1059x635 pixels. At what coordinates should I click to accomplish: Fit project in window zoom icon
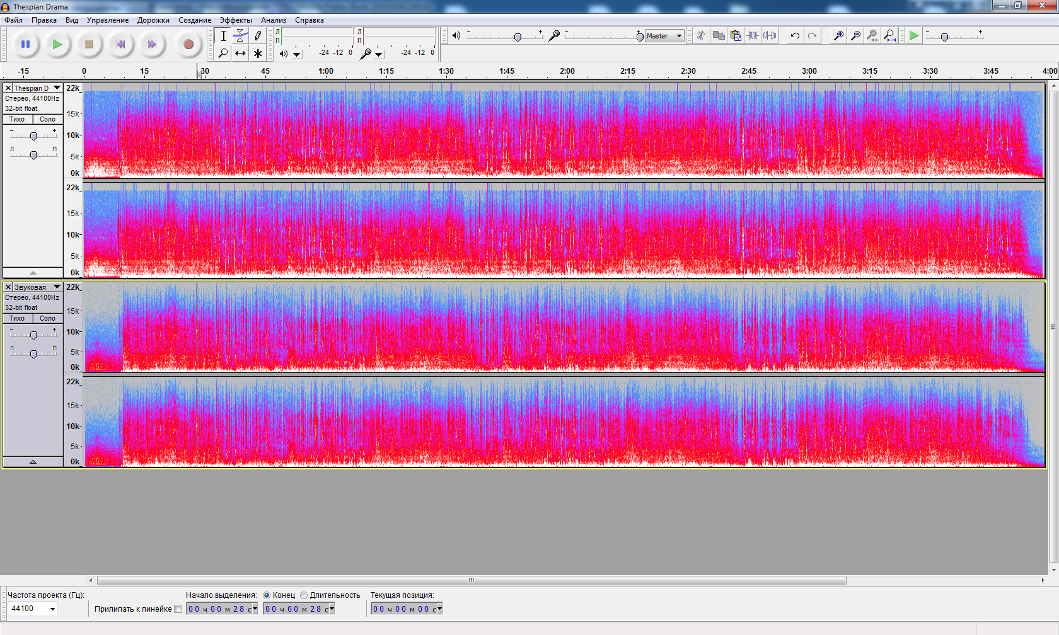click(x=889, y=35)
